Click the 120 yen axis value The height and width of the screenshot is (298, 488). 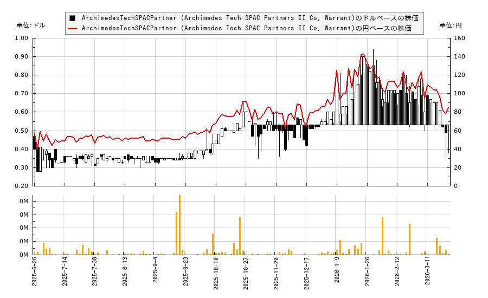(x=460, y=75)
